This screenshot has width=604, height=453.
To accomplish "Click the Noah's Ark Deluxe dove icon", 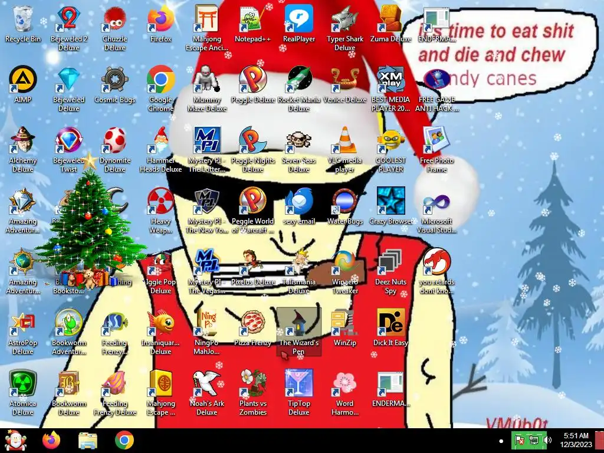I will pyautogui.click(x=207, y=393).
